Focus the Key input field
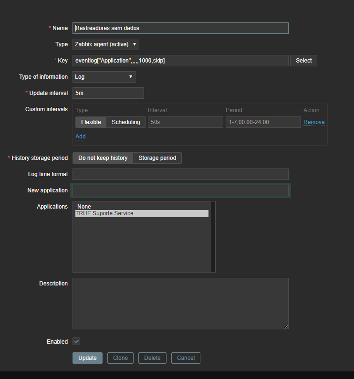Viewport: 354px width, 379px height. tap(180, 61)
